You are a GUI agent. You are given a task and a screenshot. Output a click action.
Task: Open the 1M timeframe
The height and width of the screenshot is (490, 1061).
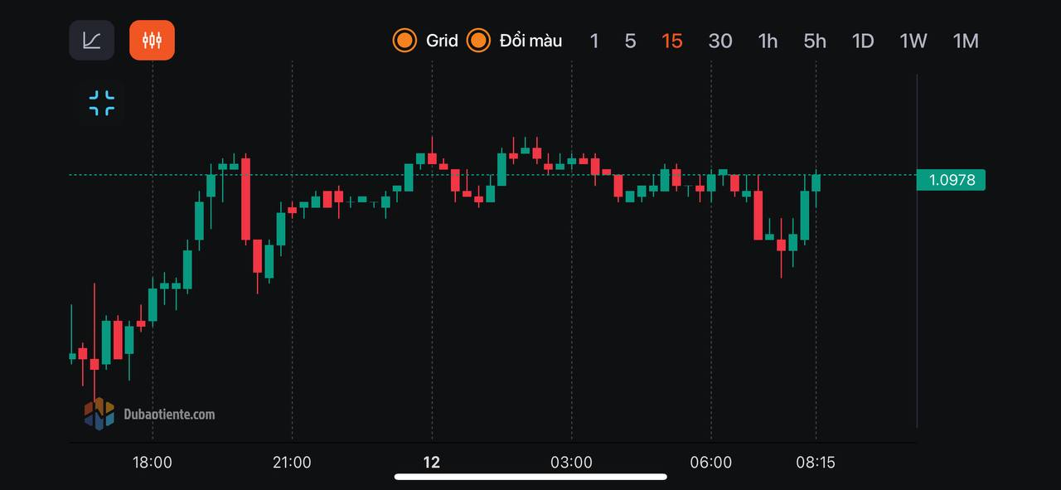[966, 41]
